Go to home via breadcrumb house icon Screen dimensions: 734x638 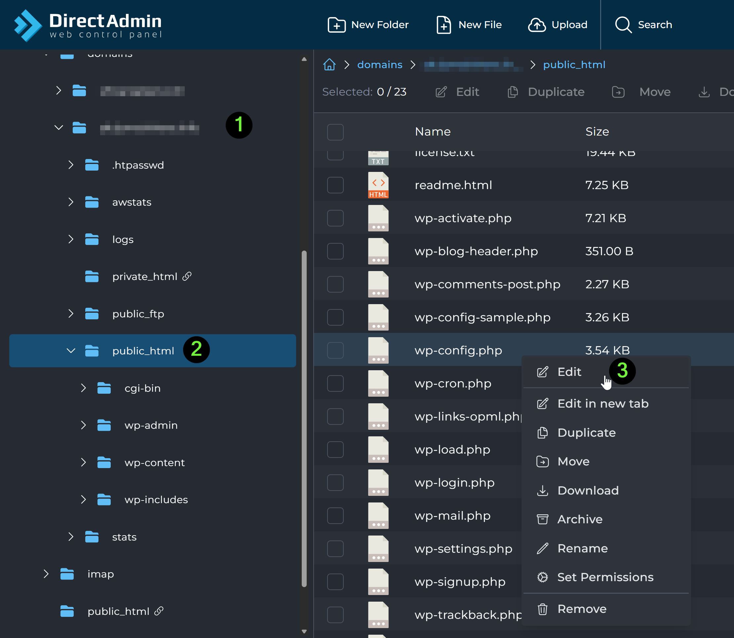pos(329,65)
